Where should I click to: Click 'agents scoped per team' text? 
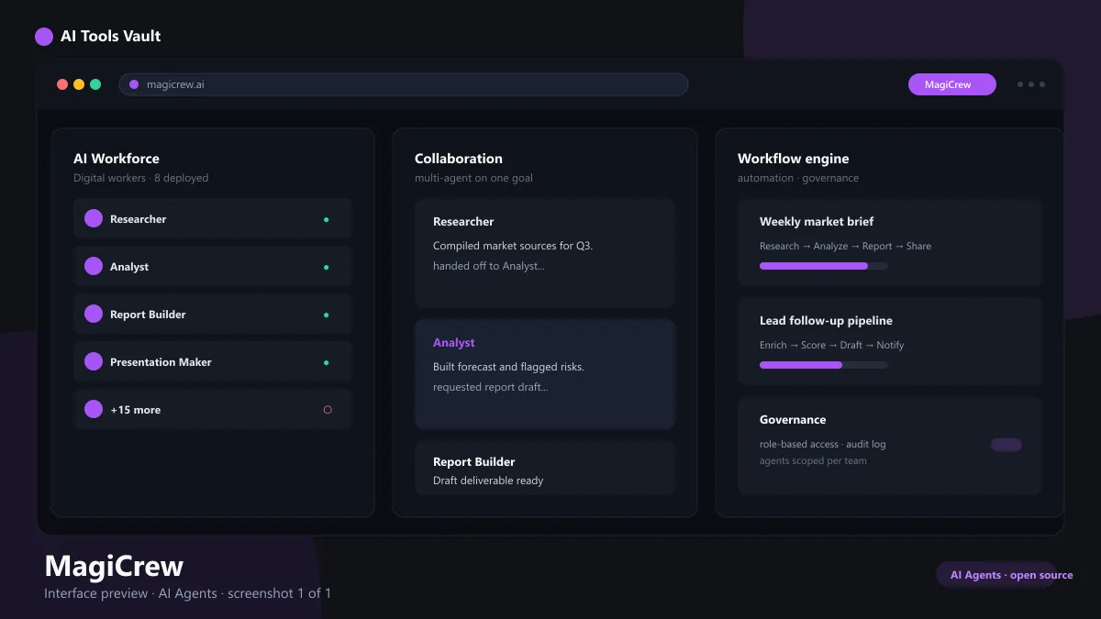click(x=813, y=460)
